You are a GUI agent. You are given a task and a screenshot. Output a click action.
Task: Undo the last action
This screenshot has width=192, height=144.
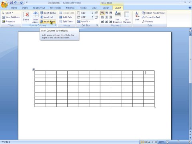tap(15, 2)
